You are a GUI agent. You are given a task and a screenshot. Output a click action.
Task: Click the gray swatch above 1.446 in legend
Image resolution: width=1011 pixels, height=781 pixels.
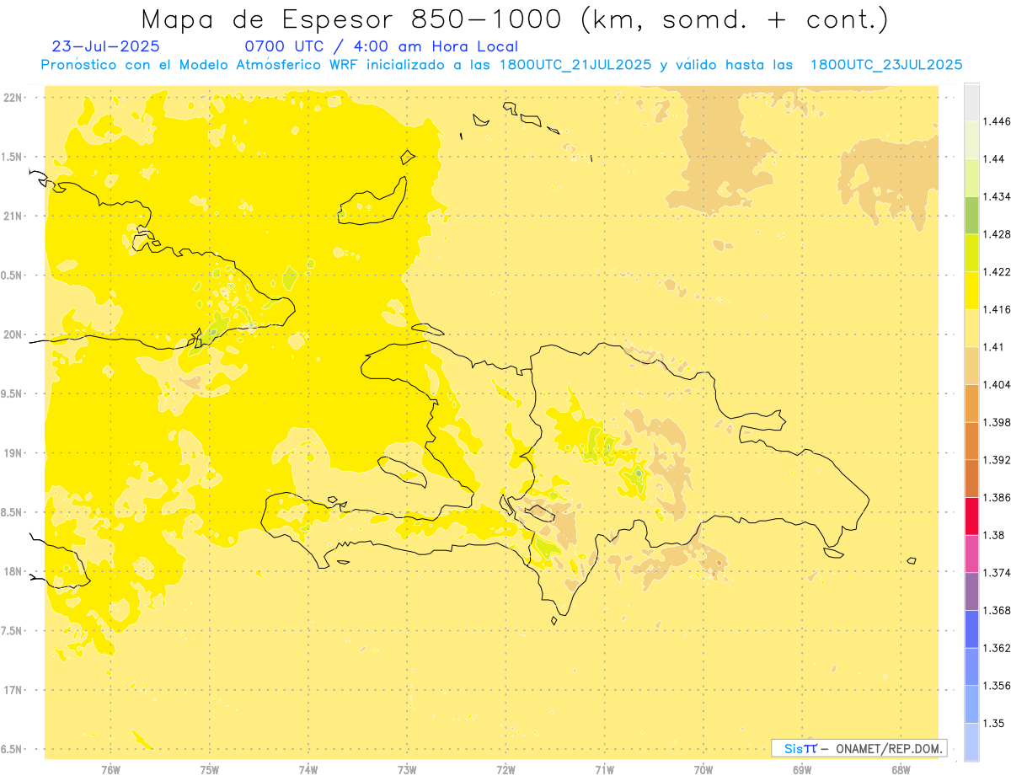pos(971,102)
